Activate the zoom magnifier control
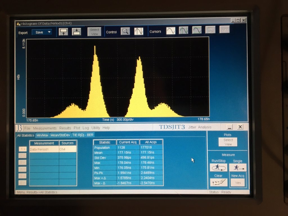288x216 pixels. pos(125,31)
